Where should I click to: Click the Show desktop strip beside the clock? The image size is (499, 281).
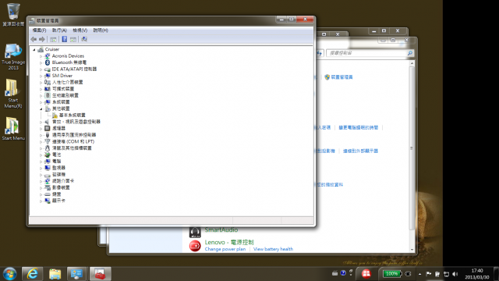point(496,274)
